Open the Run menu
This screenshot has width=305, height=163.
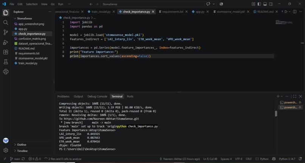(x=61, y=4)
